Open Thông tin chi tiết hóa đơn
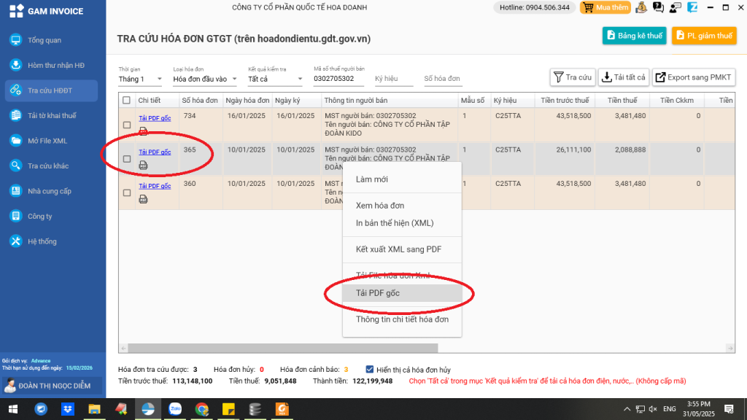The image size is (747, 420). coord(402,319)
